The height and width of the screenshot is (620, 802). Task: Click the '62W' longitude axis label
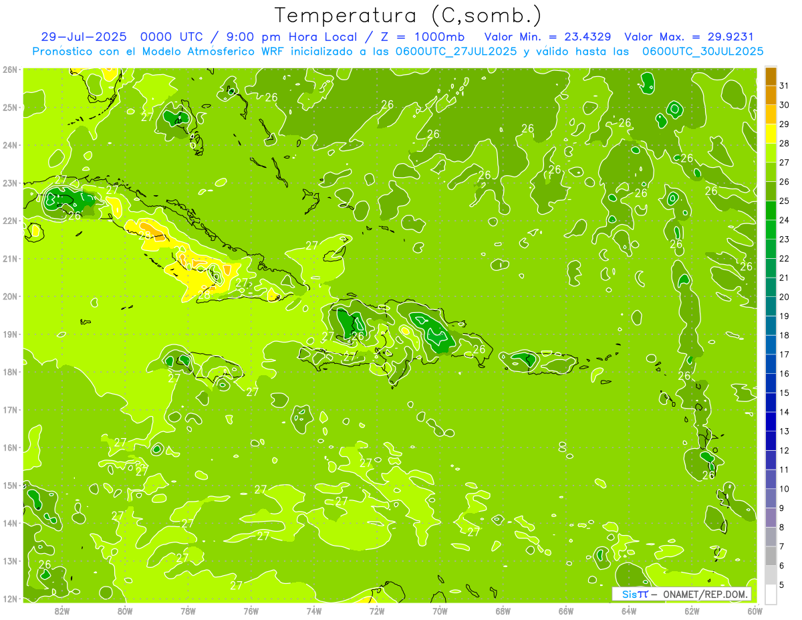coord(692,611)
